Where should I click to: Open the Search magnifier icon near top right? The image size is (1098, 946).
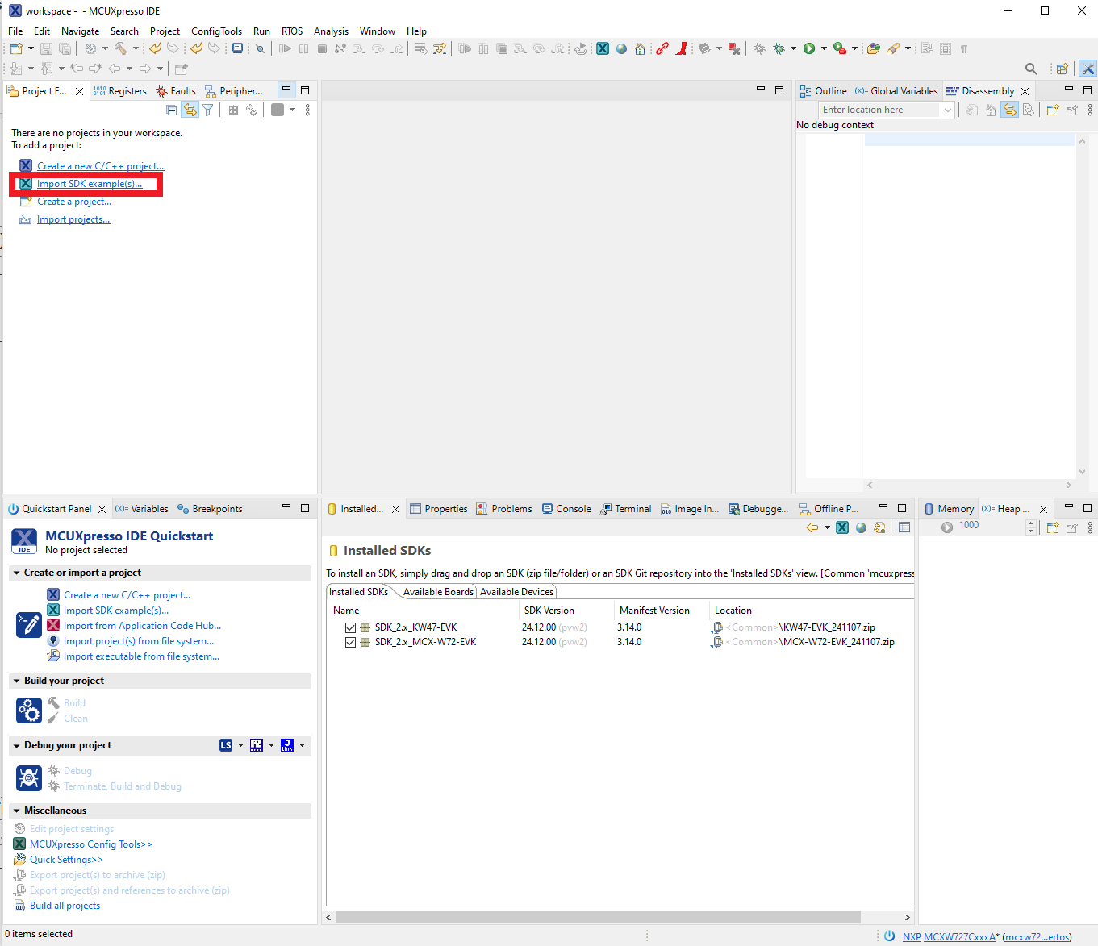coord(1032,69)
